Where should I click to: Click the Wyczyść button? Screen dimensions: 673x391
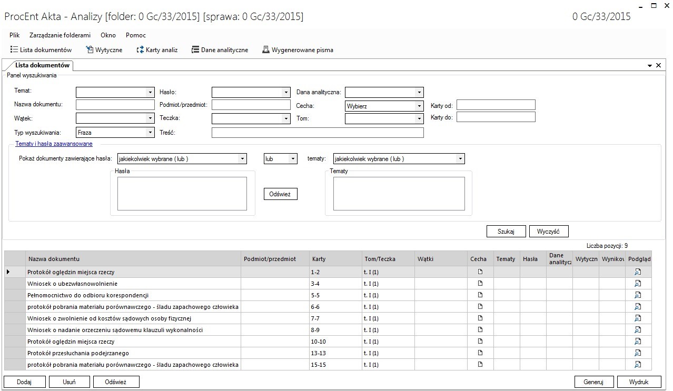549,231
